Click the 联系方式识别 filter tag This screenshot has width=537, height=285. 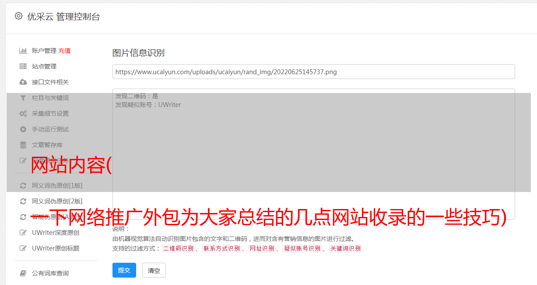pyautogui.click(x=221, y=248)
